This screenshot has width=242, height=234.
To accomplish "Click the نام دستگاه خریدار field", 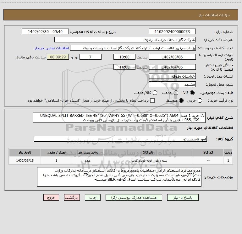I will click(125, 40).
